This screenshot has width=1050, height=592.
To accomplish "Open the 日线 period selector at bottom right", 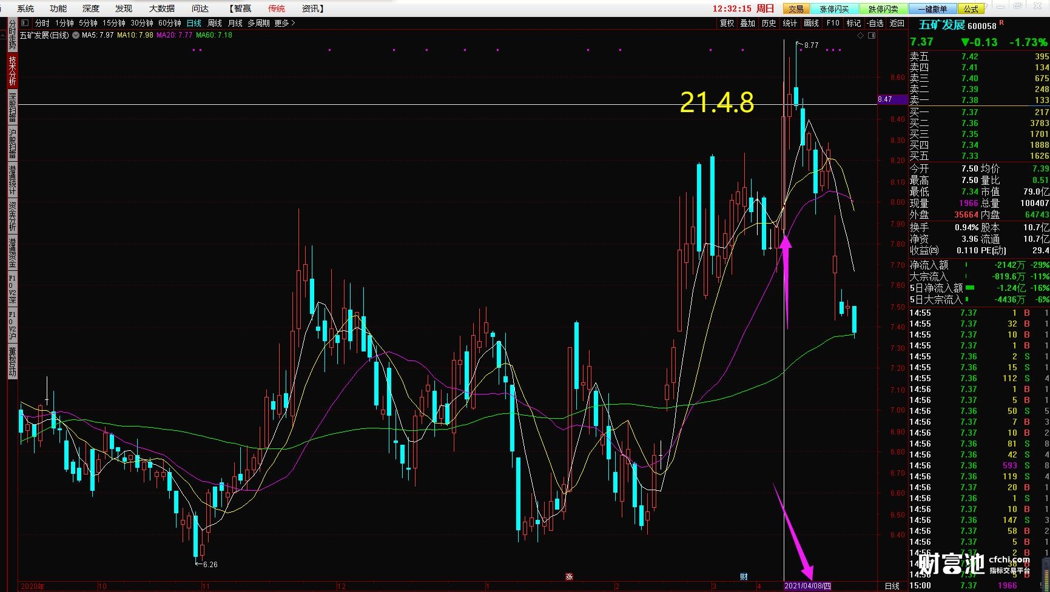I will pyautogui.click(x=892, y=586).
